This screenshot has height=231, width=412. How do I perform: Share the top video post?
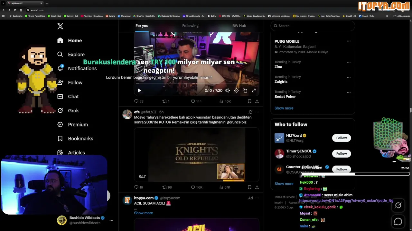click(x=257, y=101)
